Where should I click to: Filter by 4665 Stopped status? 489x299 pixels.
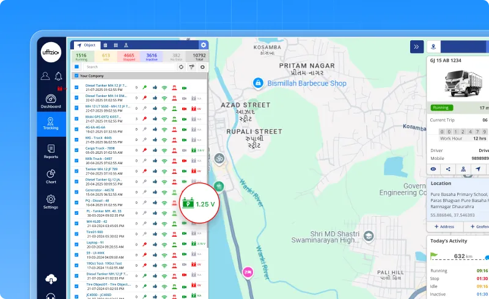129,56
